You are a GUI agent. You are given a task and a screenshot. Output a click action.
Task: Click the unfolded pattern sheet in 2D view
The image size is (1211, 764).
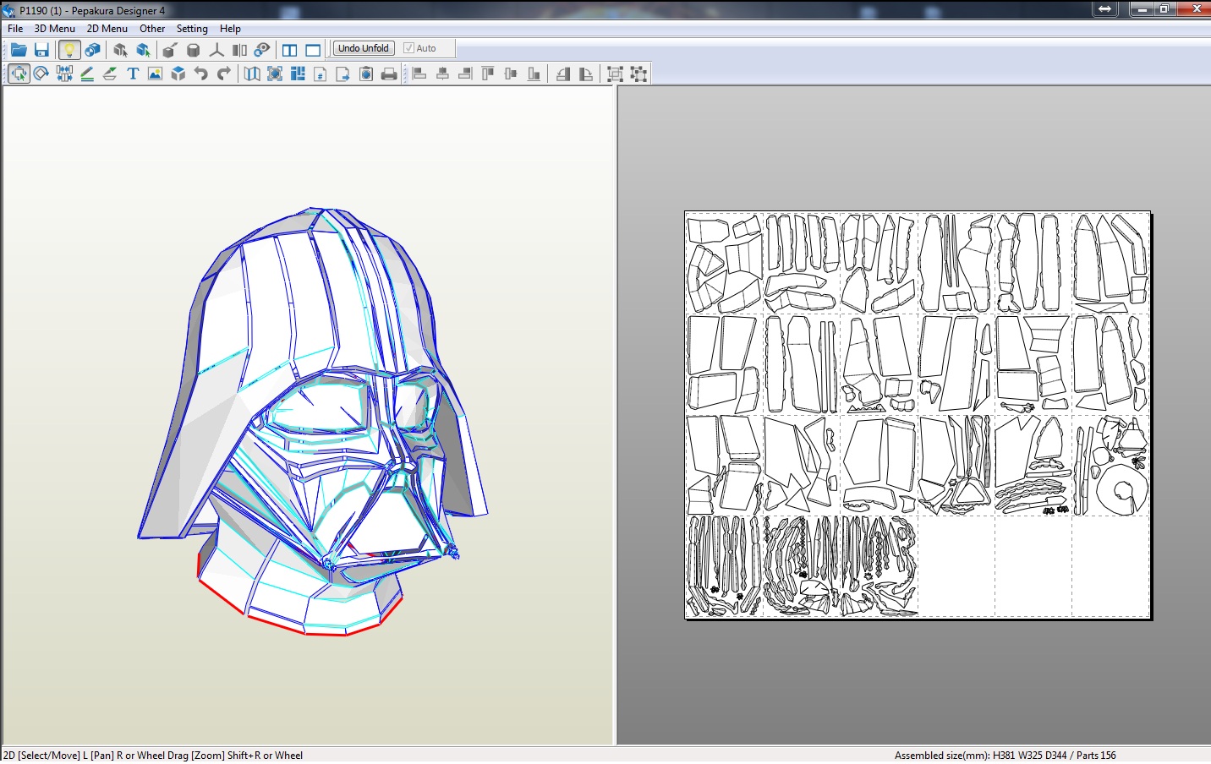[x=918, y=414]
